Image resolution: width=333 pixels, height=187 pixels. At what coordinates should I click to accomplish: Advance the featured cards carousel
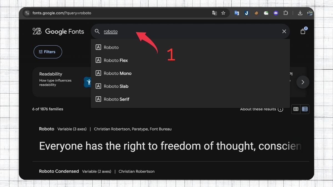click(x=303, y=82)
